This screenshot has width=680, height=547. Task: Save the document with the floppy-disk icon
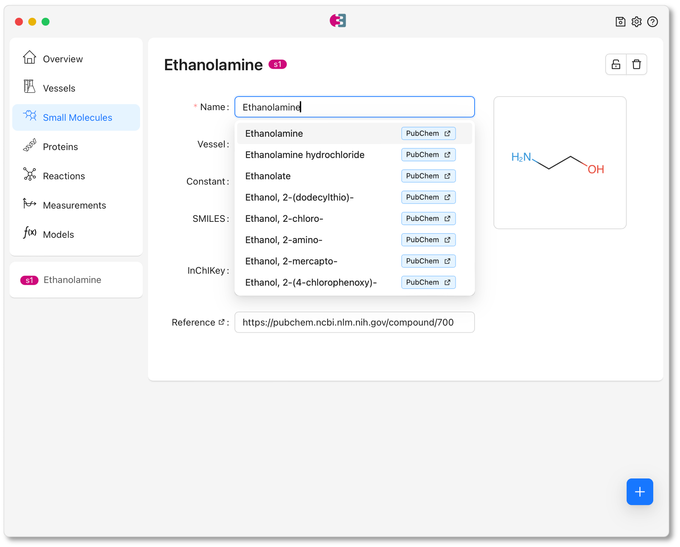pyautogui.click(x=620, y=22)
